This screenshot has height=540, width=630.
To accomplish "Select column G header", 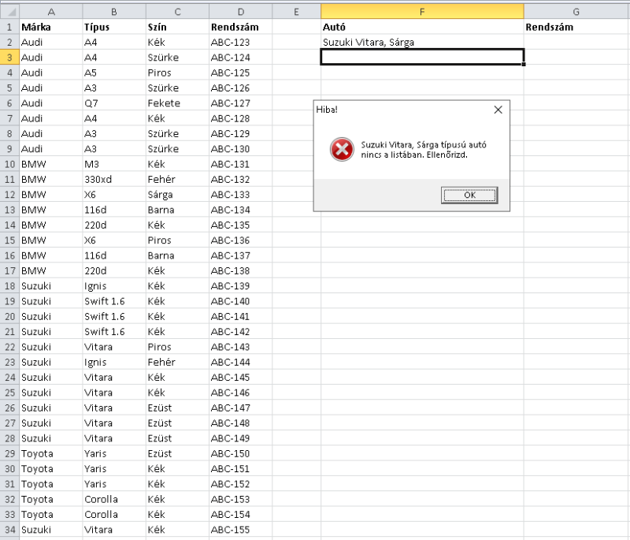I will [576, 12].
